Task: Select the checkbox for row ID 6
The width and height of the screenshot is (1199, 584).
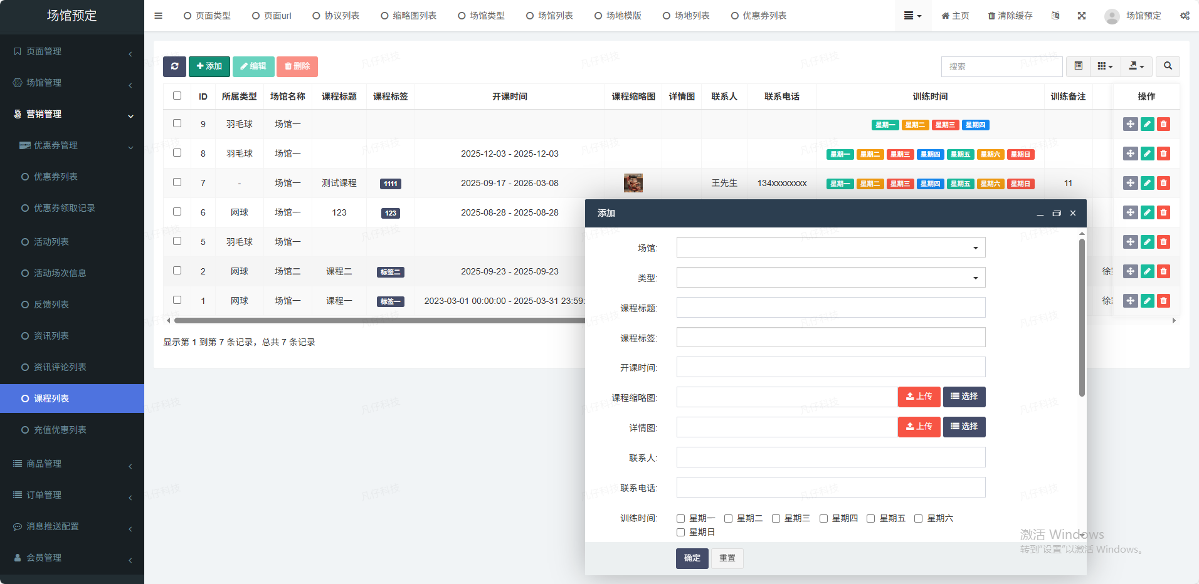Action: pos(177,212)
